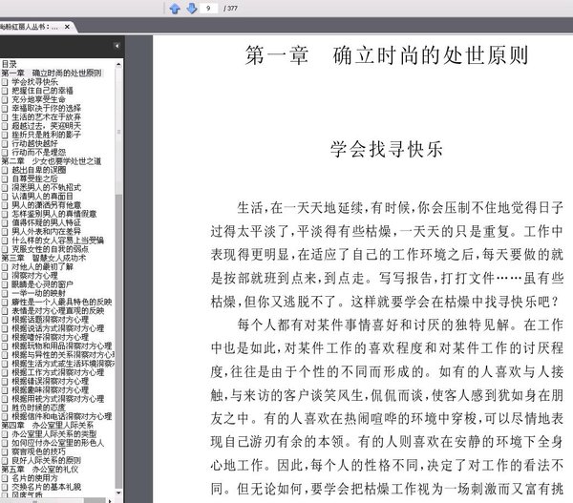This screenshot has width=573, height=503.
Task: Click the bookmark icon beside 值得怀疑的男人特征
Action: tap(5, 222)
